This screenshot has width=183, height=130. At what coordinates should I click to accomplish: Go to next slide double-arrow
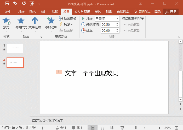[180, 109]
